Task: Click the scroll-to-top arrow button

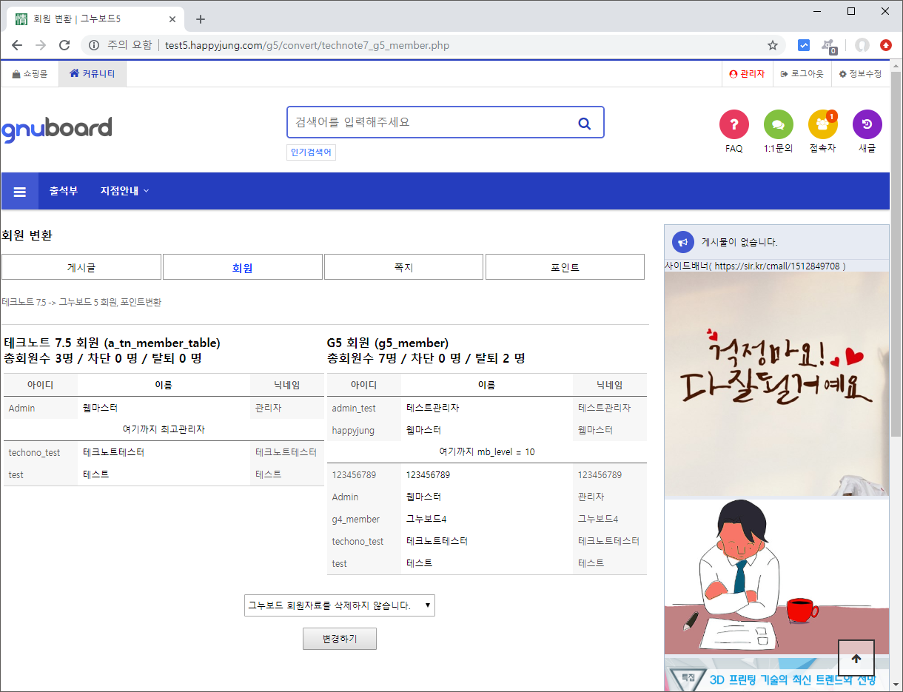Action: [856, 658]
